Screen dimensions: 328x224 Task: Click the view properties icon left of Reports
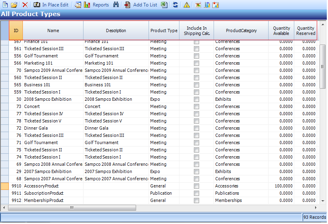coord(78,4)
